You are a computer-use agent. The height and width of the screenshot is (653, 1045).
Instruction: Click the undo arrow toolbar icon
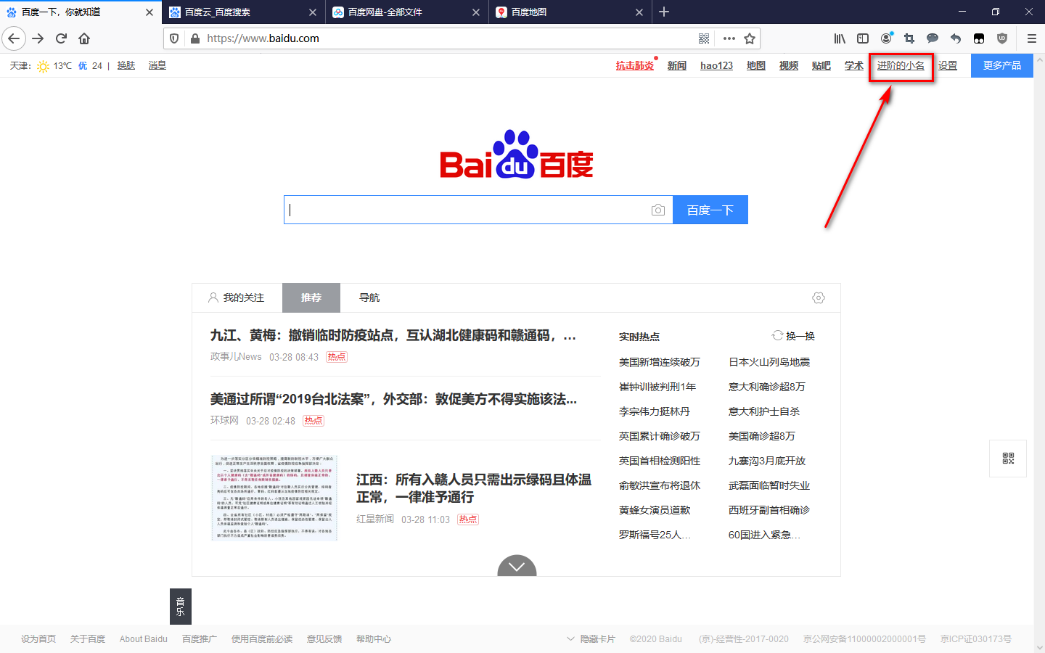click(956, 38)
